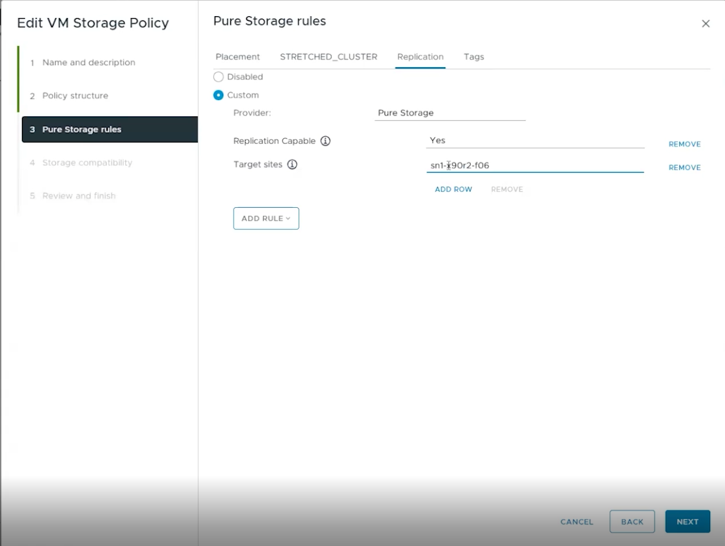Switch to the Replication tab
The height and width of the screenshot is (546, 725).
point(420,57)
